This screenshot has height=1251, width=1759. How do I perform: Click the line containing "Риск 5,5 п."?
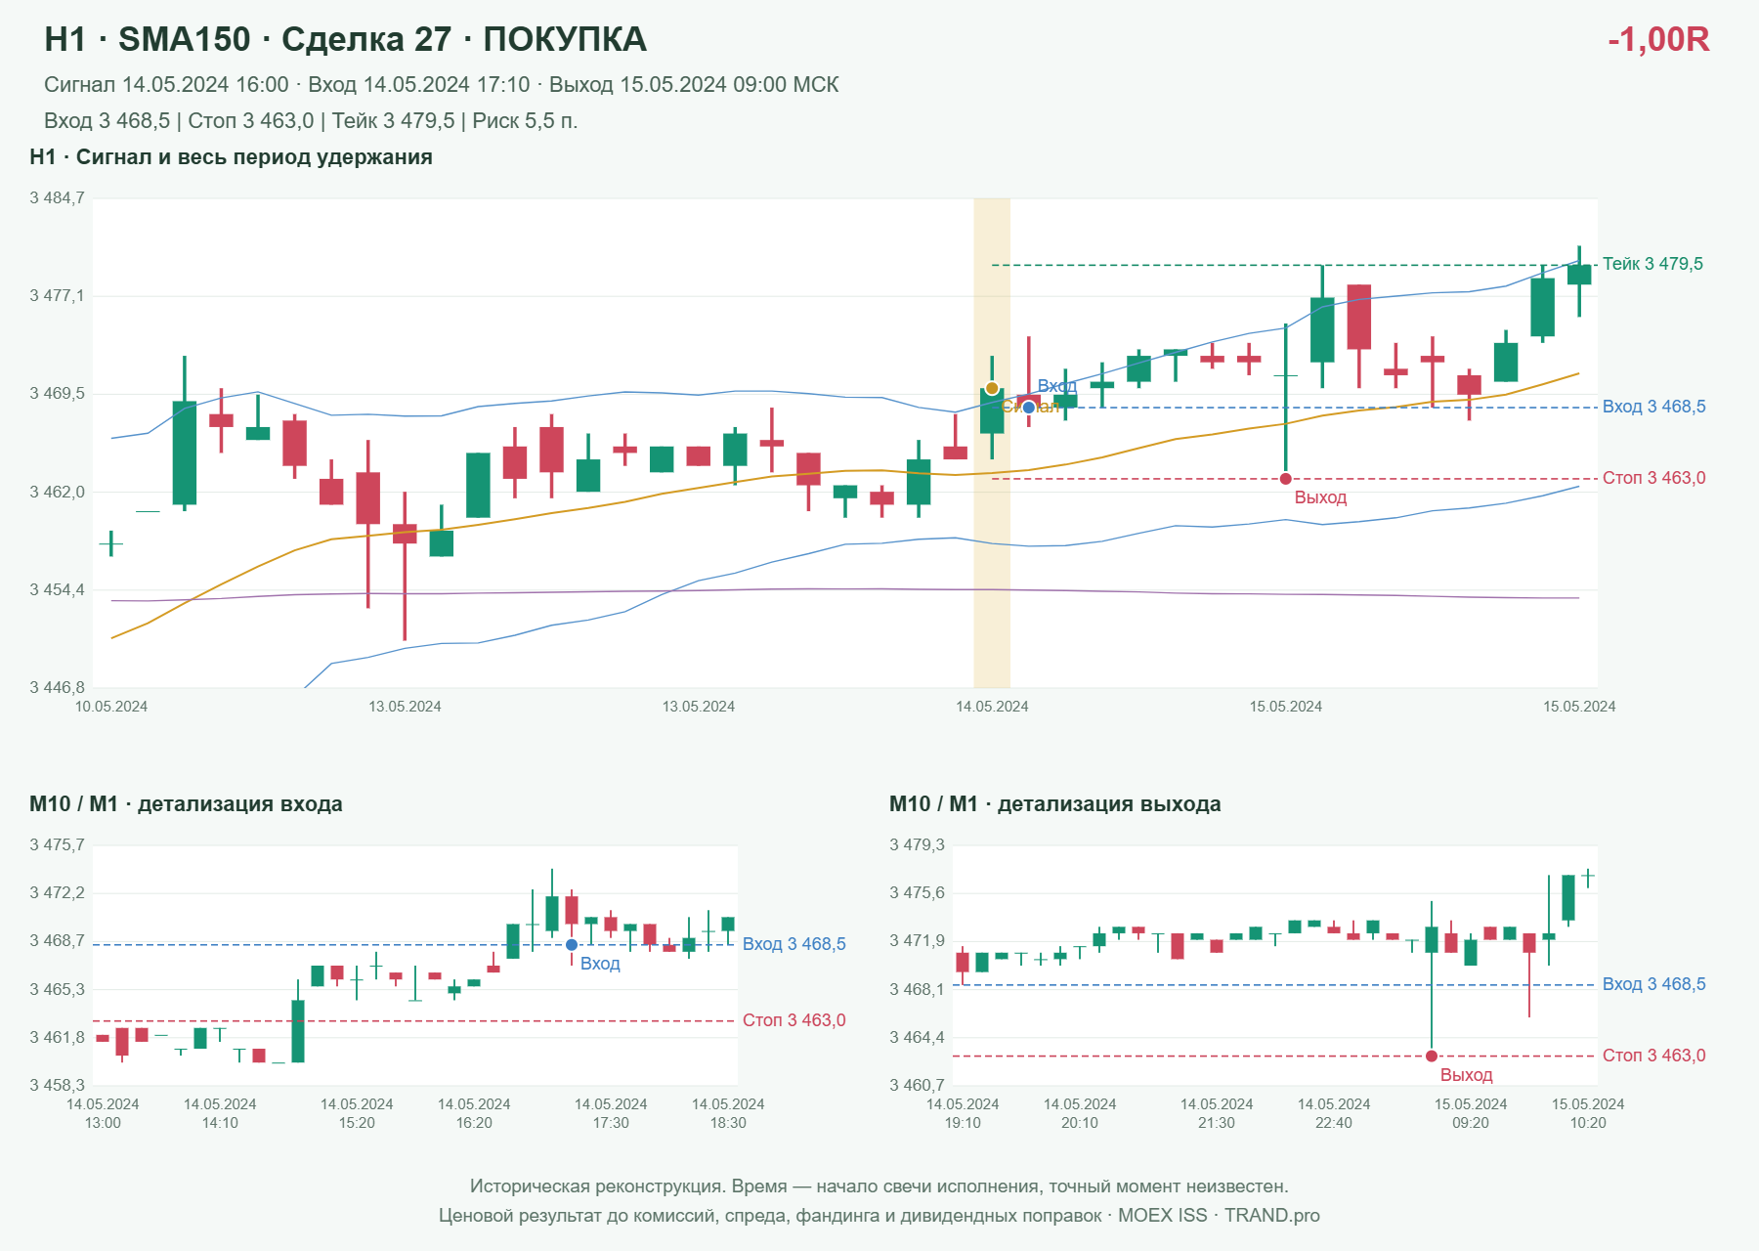pyautogui.click(x=311, y=121)
